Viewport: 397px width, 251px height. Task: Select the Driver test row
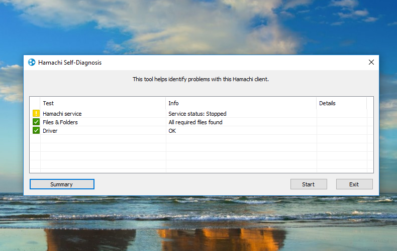[202, 131]
